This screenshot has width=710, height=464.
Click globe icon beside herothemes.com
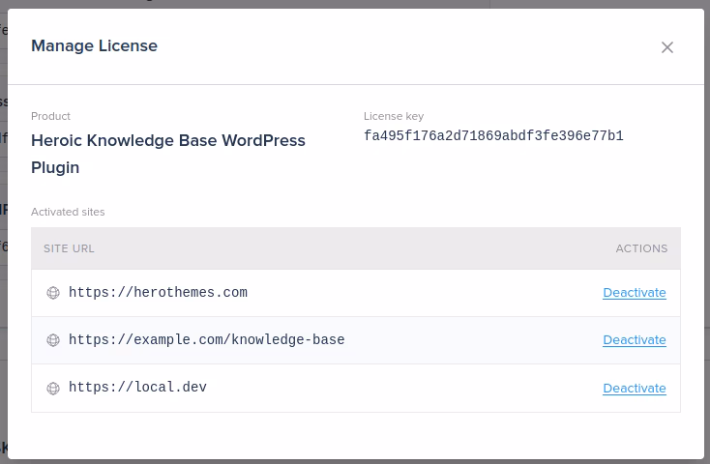tap(53, 293)
